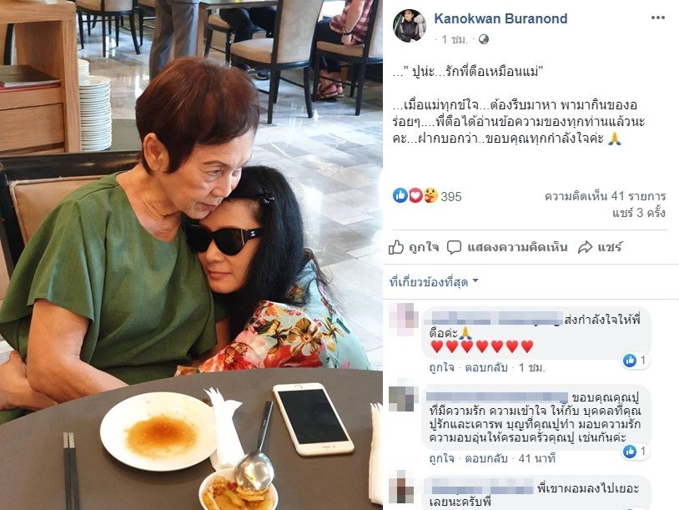Open the แชร์ 3 ครั้ง shares count
Viewport: 679px width, 510px height.
coord(639,213)
